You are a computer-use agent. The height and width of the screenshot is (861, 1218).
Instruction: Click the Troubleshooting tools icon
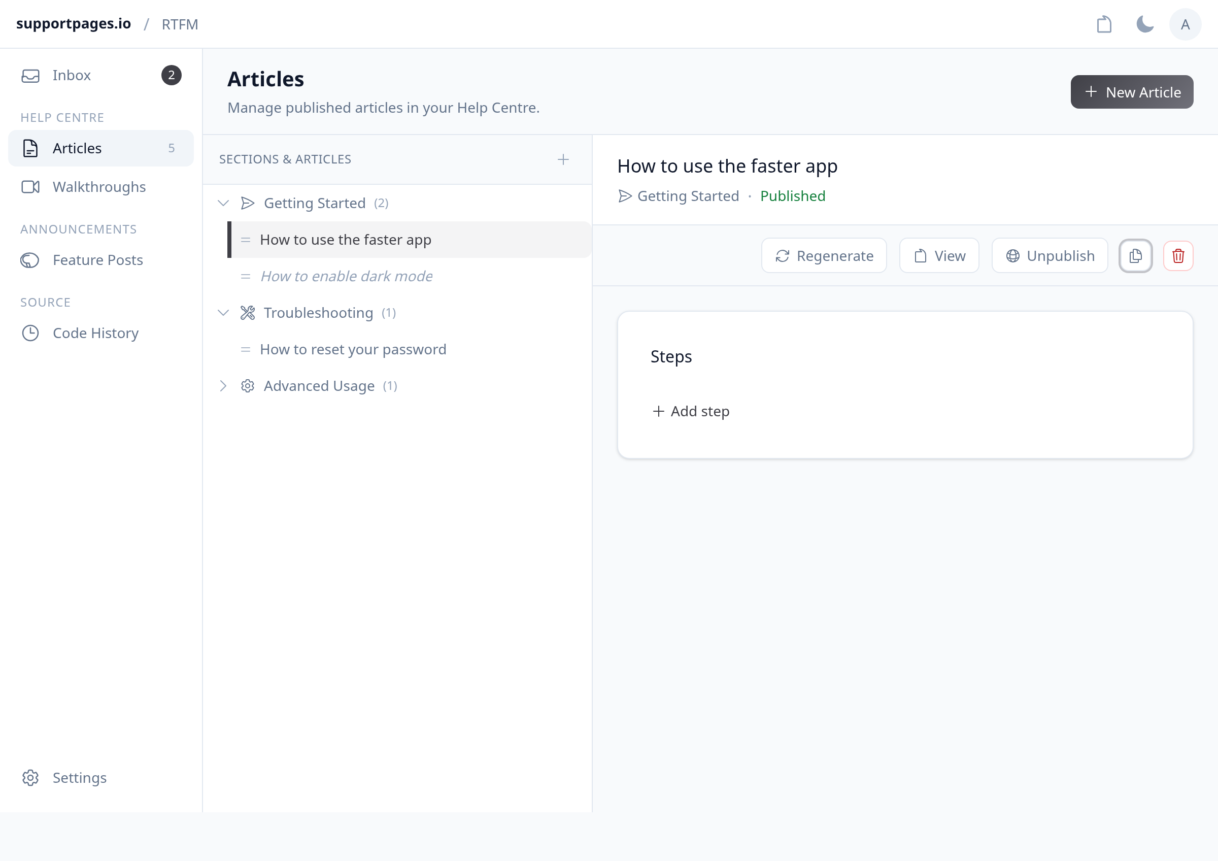[247, 313]
